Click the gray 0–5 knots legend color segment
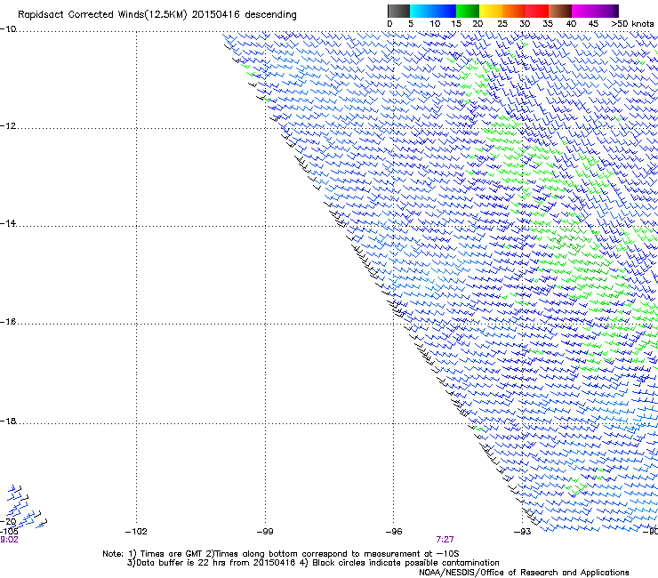Screen dimensions: 658x578 pos(398,11)
